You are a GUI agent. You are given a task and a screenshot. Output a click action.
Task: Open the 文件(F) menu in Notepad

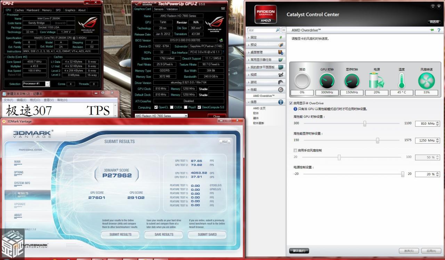click(8, 100)
